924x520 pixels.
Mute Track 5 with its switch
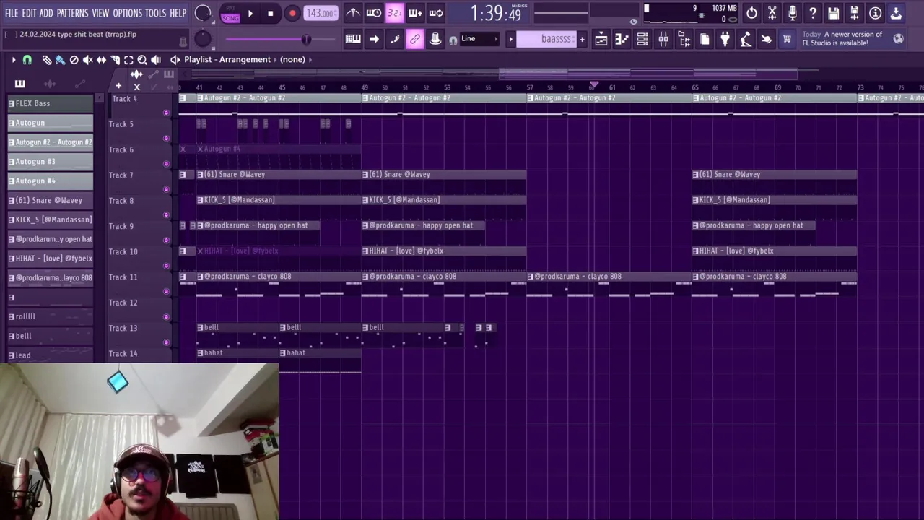click(167, 138)
